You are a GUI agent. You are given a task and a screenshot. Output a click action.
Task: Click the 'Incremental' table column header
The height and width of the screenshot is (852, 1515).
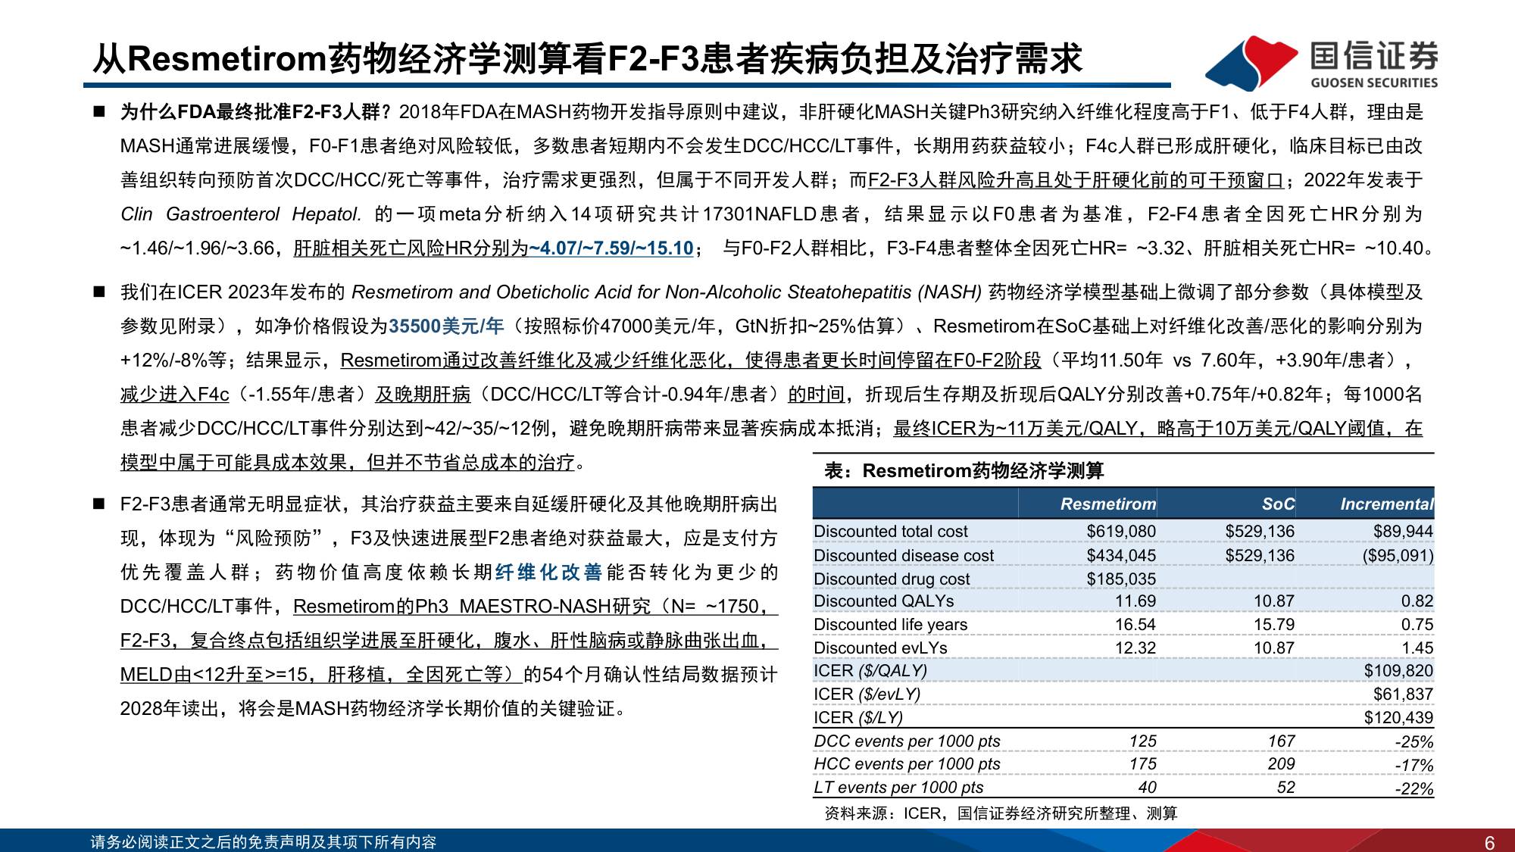(1386, 504)
